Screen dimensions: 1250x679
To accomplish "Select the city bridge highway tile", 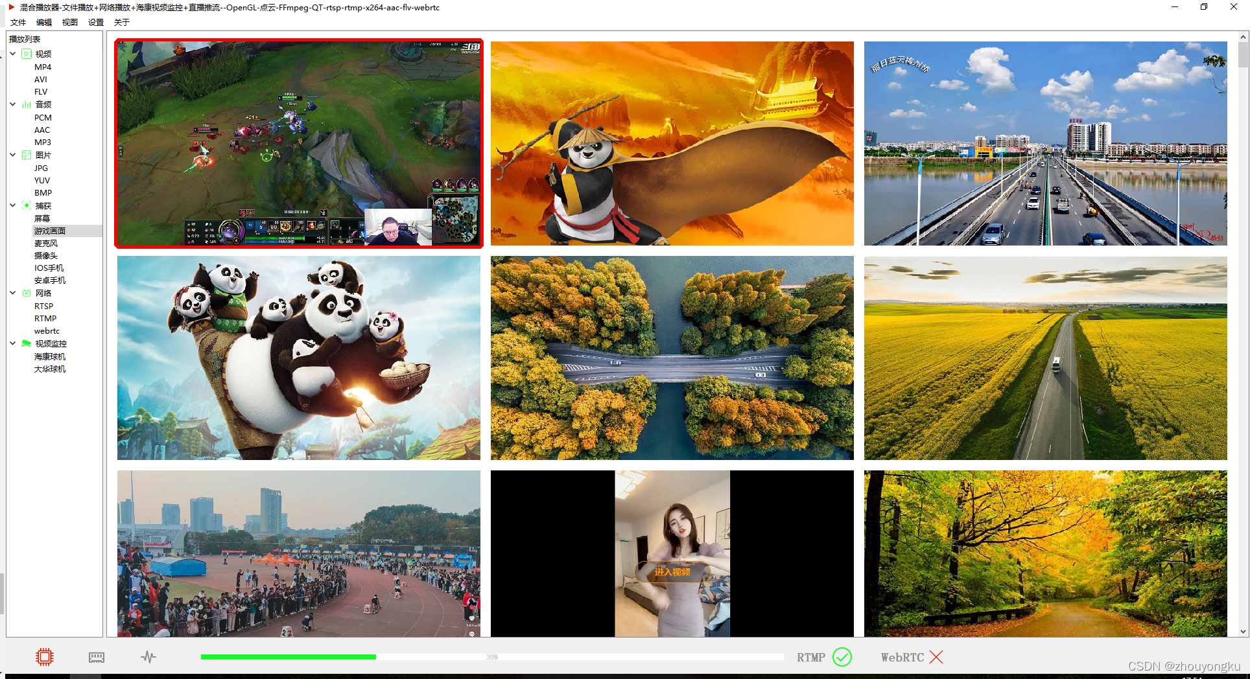I will 1046,143.
